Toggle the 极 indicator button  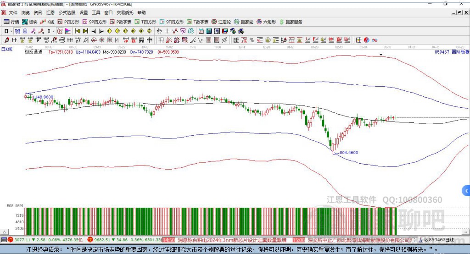(60, 31)
